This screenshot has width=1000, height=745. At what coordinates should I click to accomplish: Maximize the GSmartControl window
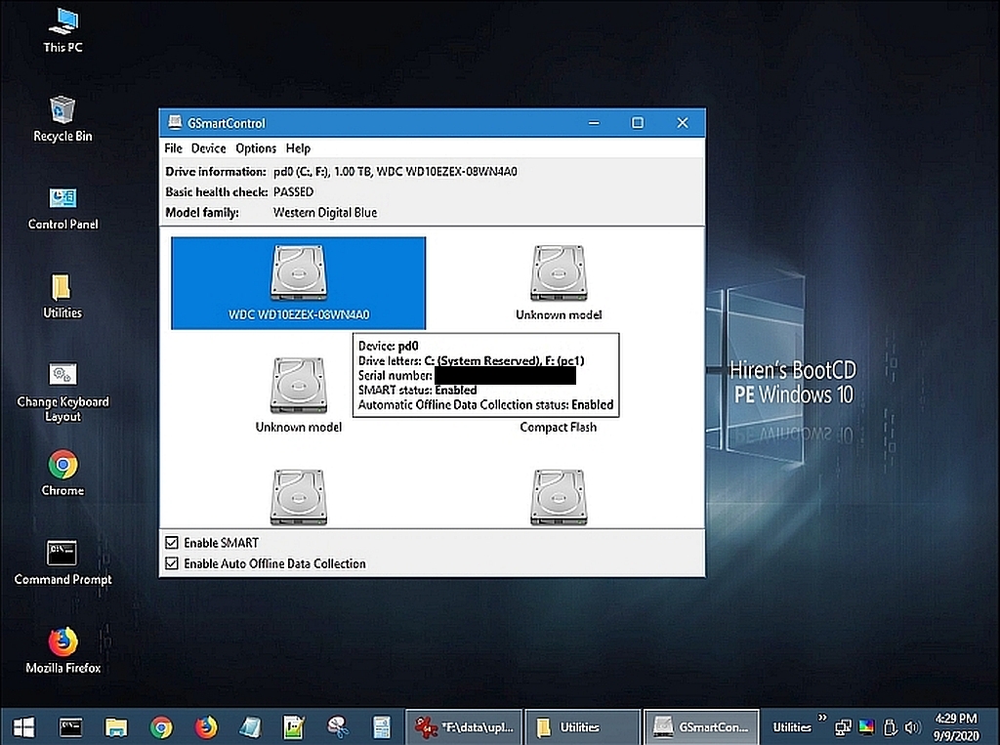(x=637, y=122)
